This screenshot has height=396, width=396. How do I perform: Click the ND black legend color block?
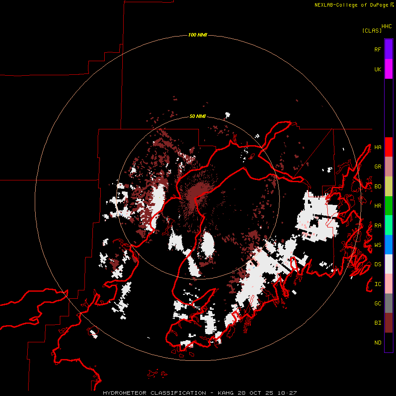pyautogui.click(x=389, y=342)
